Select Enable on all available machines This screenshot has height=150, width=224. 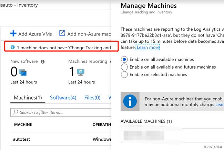pyautogui.click(x=124, y=59)
